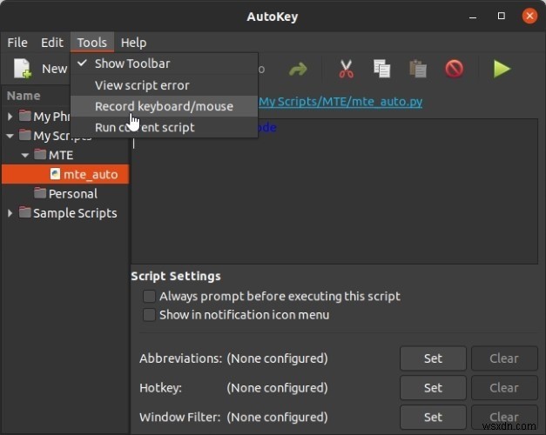Choose Run current script from the Tools menu
Image resolution: width=546 pixels, height=435 pixels.
[164, 127]
